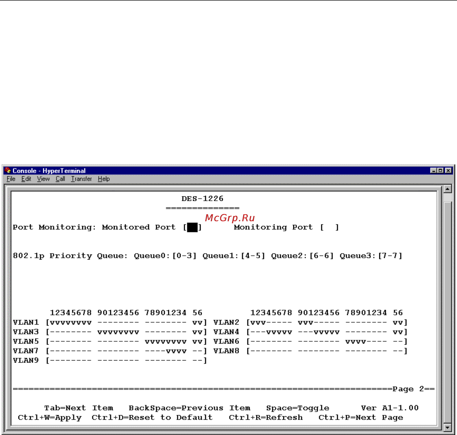Click the Queue3 [7-7] value
This screenshot has width=457, height=435.
[x=390, y=256]
